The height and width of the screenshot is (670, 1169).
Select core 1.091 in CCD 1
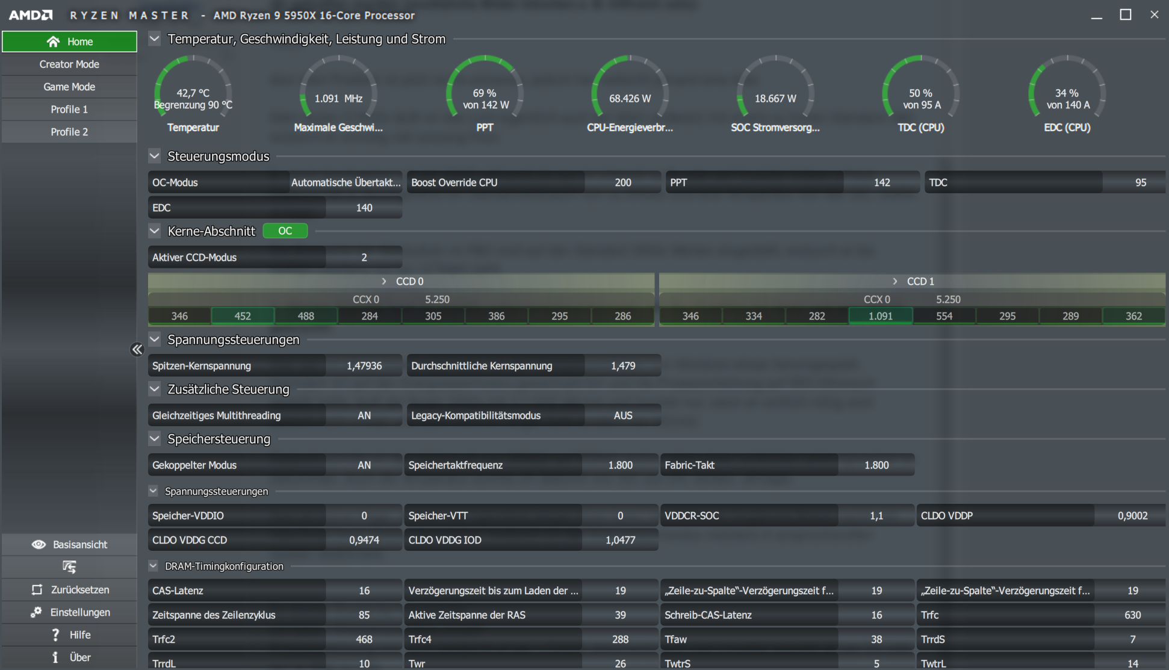[880, 316]
